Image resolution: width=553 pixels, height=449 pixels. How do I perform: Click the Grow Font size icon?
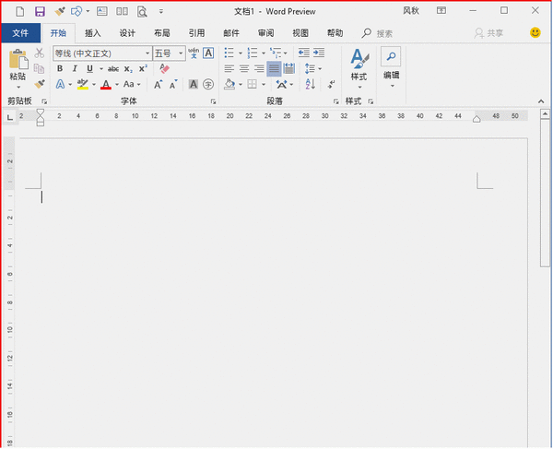pyautogui.click(x=159, y=85)
